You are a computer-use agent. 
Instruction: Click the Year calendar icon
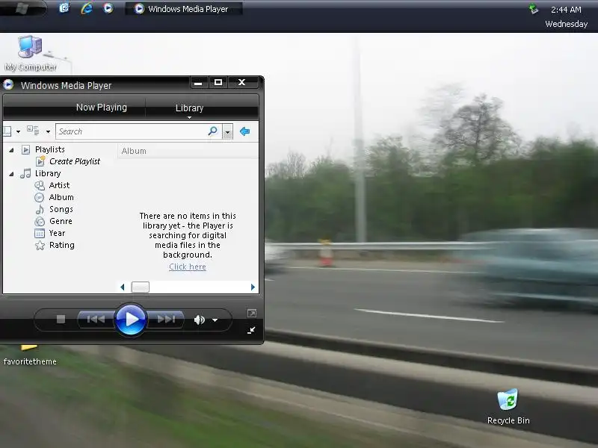[40, 233]
